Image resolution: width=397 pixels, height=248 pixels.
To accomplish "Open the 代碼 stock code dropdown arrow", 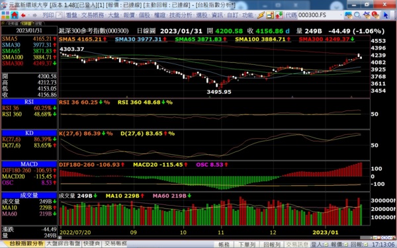I will [x=341, y=15].
